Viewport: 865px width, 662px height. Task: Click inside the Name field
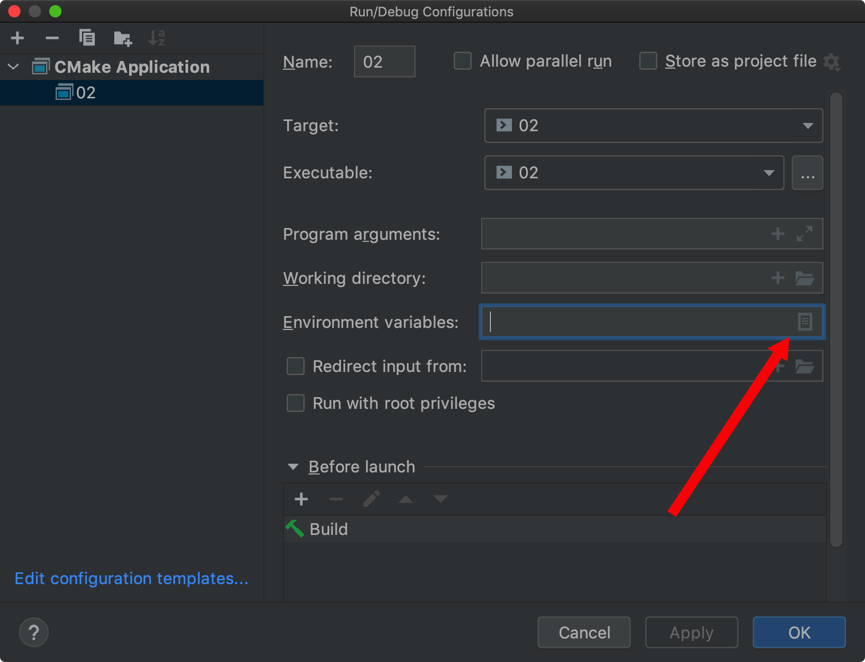point(384,61)
